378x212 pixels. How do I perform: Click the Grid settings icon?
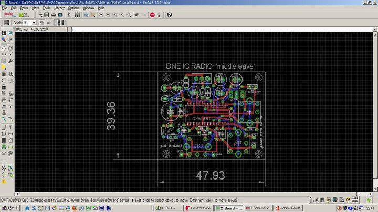[x=6, y=23]
